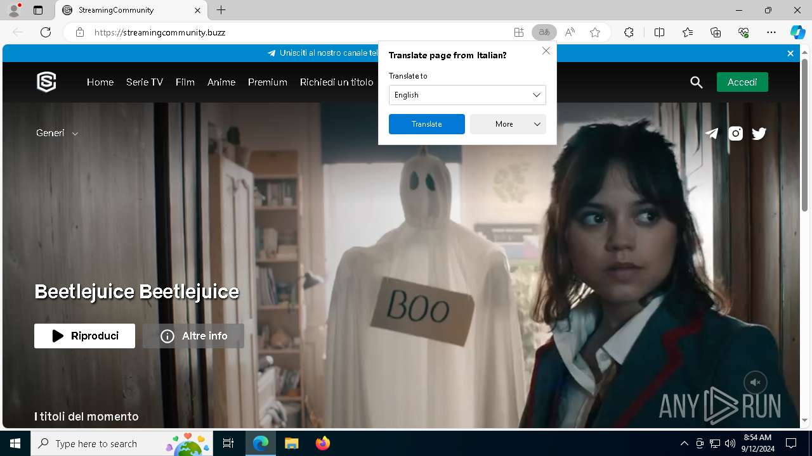Add a new tab with the plus icon
Viewport: 812px width, 456px height.
coord(221,10)
